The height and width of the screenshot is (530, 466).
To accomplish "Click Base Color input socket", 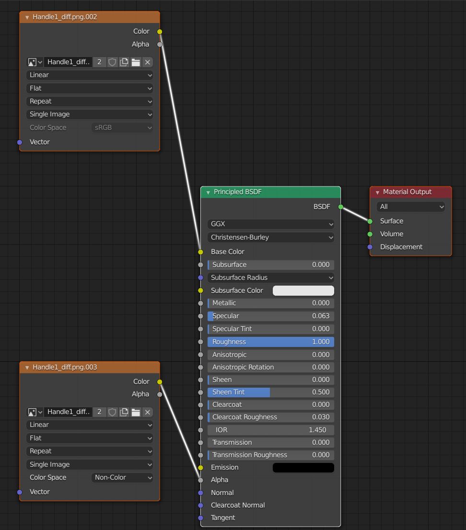I will coord(200,252).
